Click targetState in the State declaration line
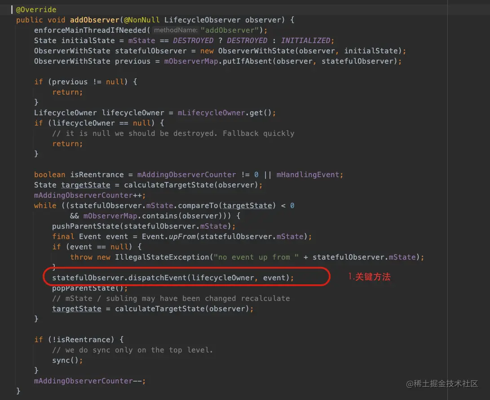This screenshot has height=400, width=490. coord(86,185)
